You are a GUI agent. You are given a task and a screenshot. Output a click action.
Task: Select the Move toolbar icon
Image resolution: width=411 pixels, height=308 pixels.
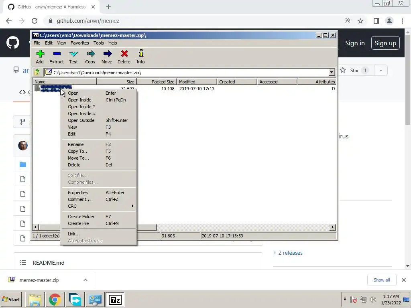(107, 57)
